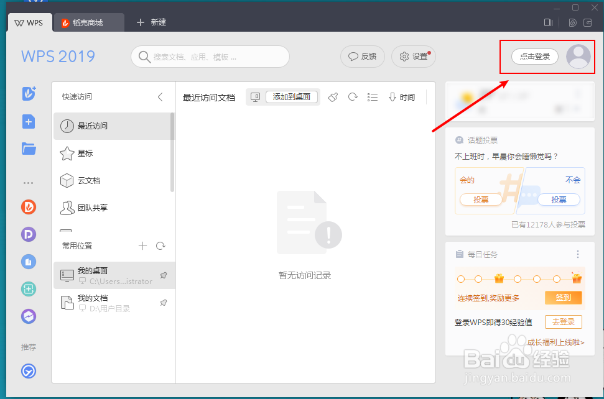Unpin 我的文档 location

pyautogui.click(x=164, y=303)
